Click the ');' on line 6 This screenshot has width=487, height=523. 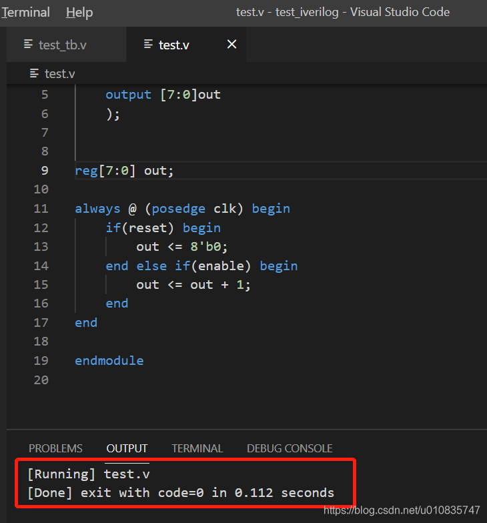pos(113,113)
